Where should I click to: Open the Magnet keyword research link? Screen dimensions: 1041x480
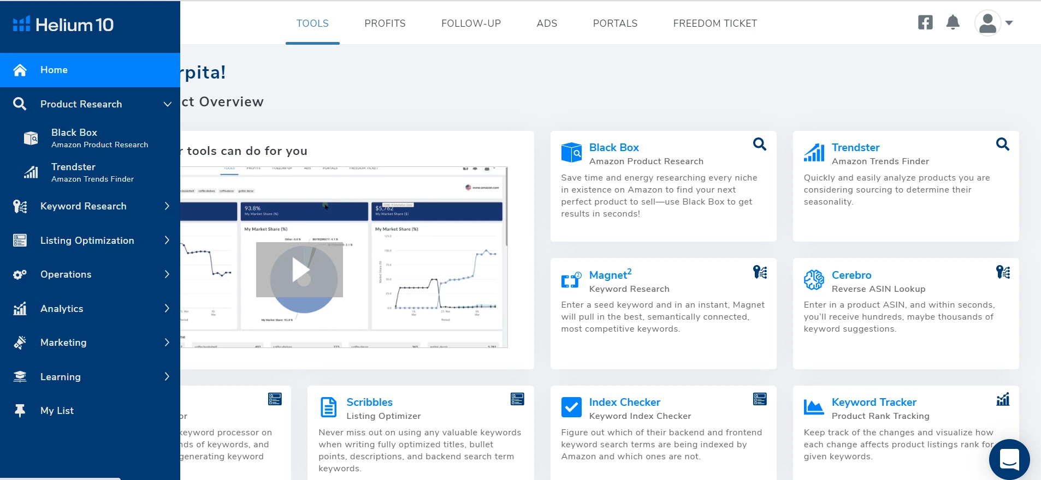click(x=610, y=275)
